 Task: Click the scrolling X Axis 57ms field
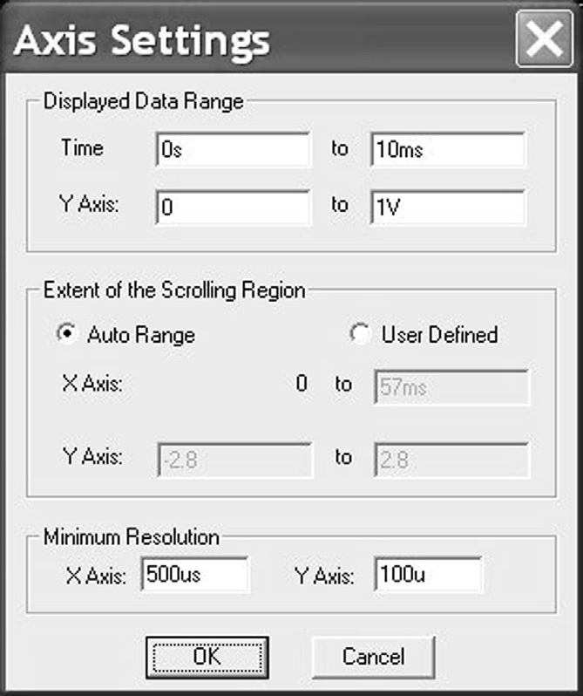click(x=451, y=386)
